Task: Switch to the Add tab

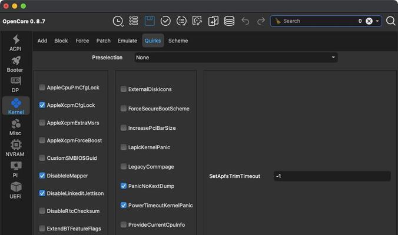Action: pos(42,41)
